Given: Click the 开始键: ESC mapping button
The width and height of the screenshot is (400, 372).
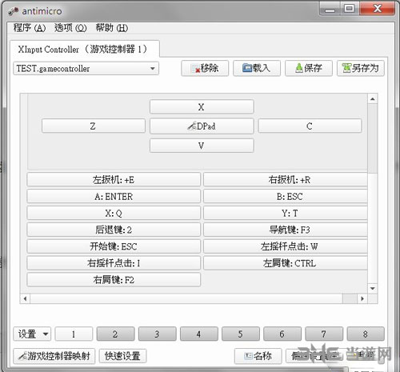Looking at the screenshot, I should tap(114, 246).
